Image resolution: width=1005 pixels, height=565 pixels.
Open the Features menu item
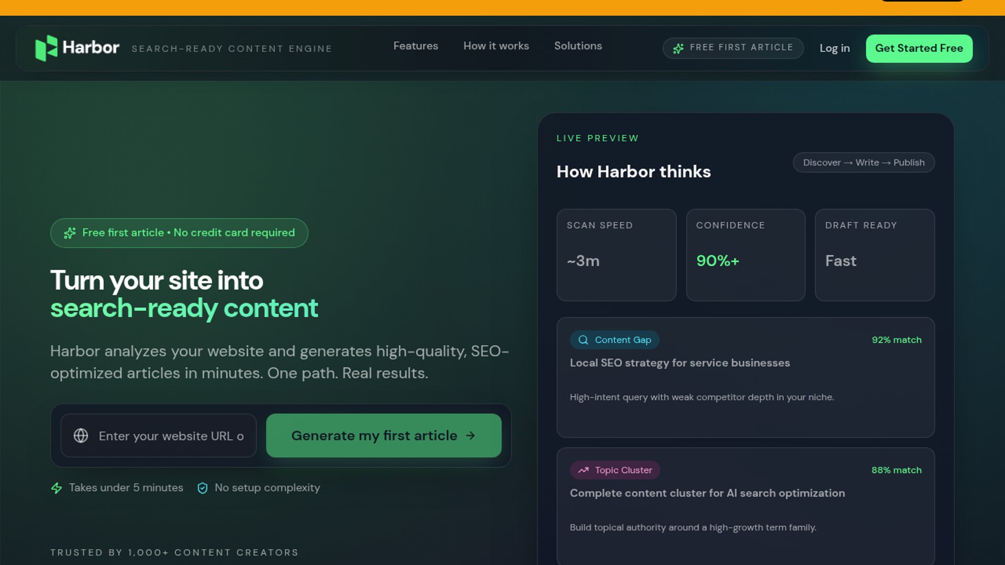[x=416, y=46]
